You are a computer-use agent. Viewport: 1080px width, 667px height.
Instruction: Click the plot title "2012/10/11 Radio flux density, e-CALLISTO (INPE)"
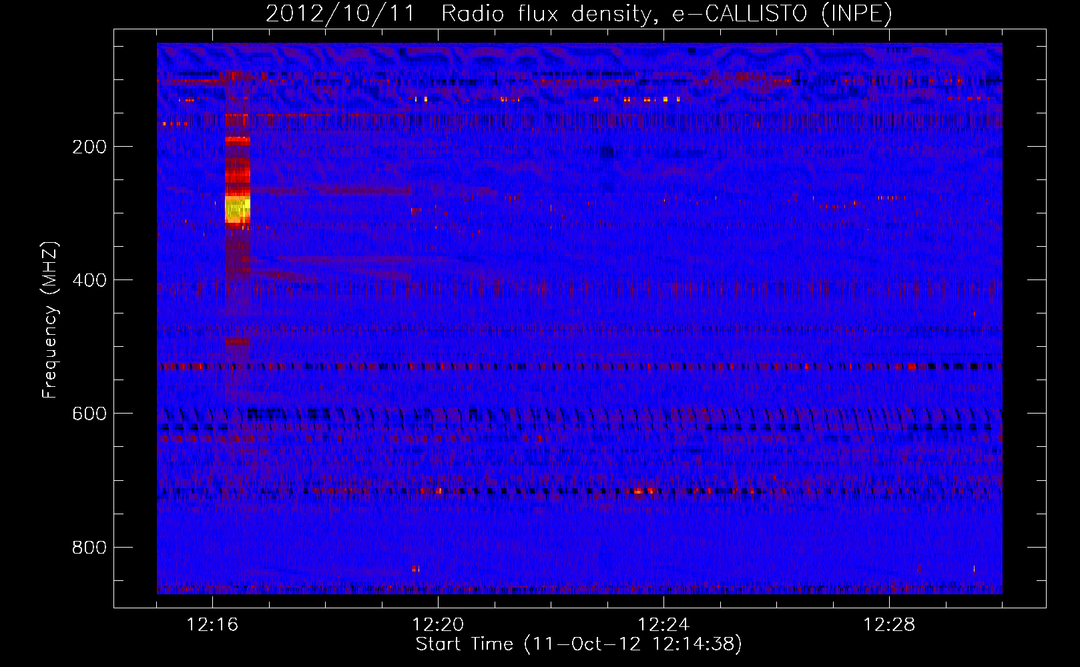point(579,13)
